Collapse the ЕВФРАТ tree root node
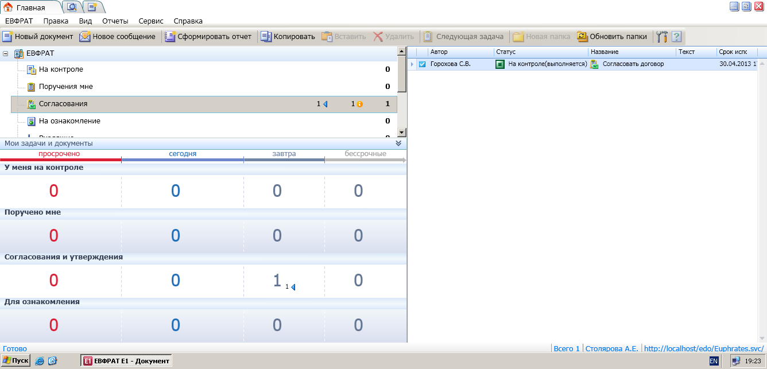The height and width of the screenshot is (369, 767). click(x=5, y=53)
